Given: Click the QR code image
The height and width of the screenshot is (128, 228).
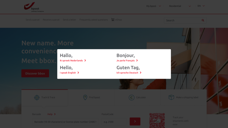Looking at the screenshot, I should point(157,121).
